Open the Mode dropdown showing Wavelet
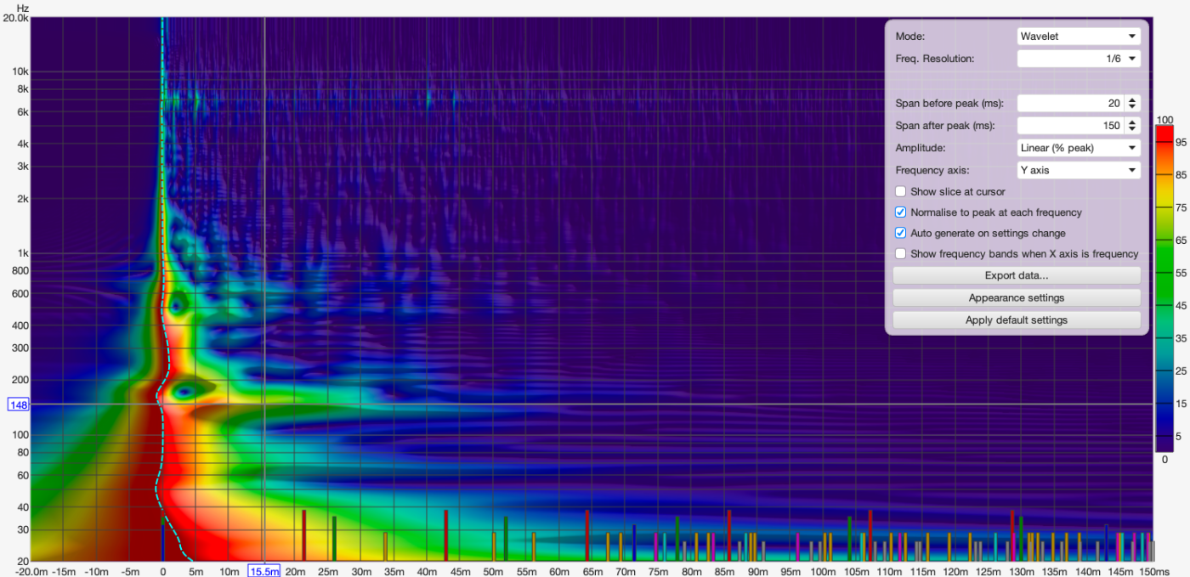The width and height of the screenshot is (1190, 577). pyautogui.click(x=1078, y=37)
